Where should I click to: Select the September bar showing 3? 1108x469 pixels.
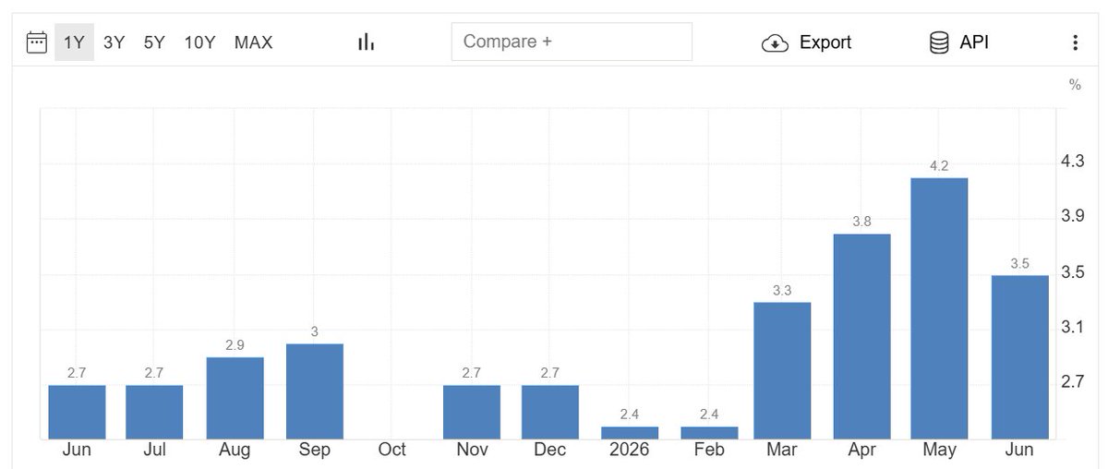pos(315,391)
